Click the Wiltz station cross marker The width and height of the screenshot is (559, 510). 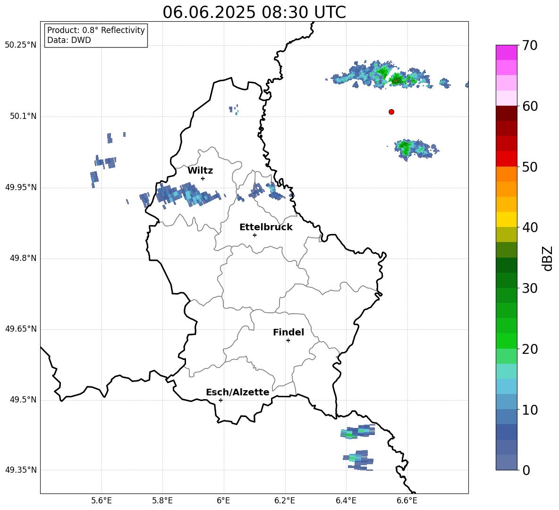tap(203, 178)
